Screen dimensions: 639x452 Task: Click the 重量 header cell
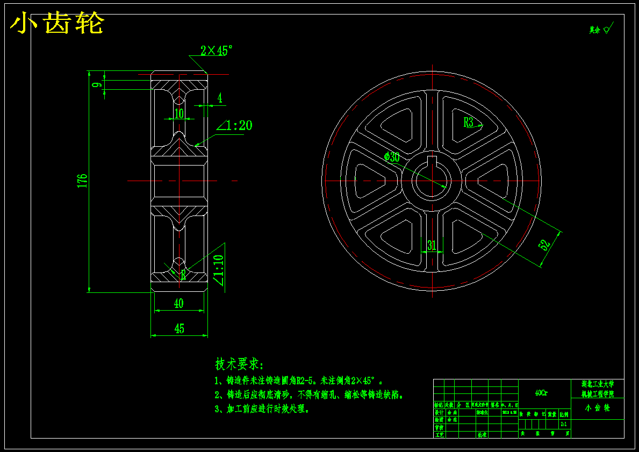[552, 414]
